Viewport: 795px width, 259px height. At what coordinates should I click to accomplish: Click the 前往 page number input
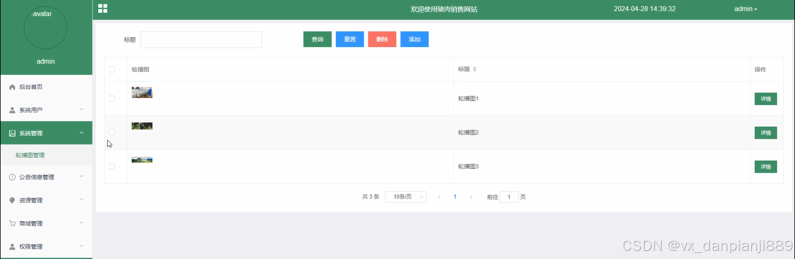point(509,197)
